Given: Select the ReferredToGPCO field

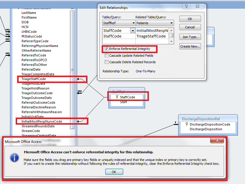Looking at the screenshot, I should click(34, 60).
